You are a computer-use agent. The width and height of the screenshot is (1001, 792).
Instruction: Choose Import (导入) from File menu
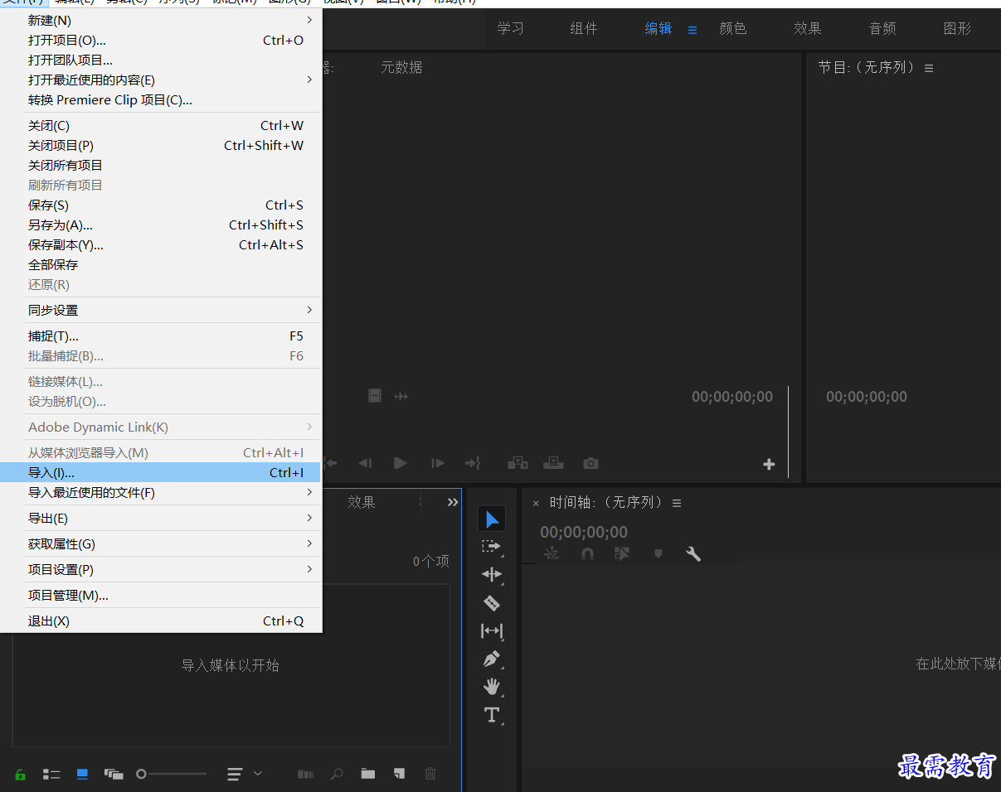[x=160, y=472]
